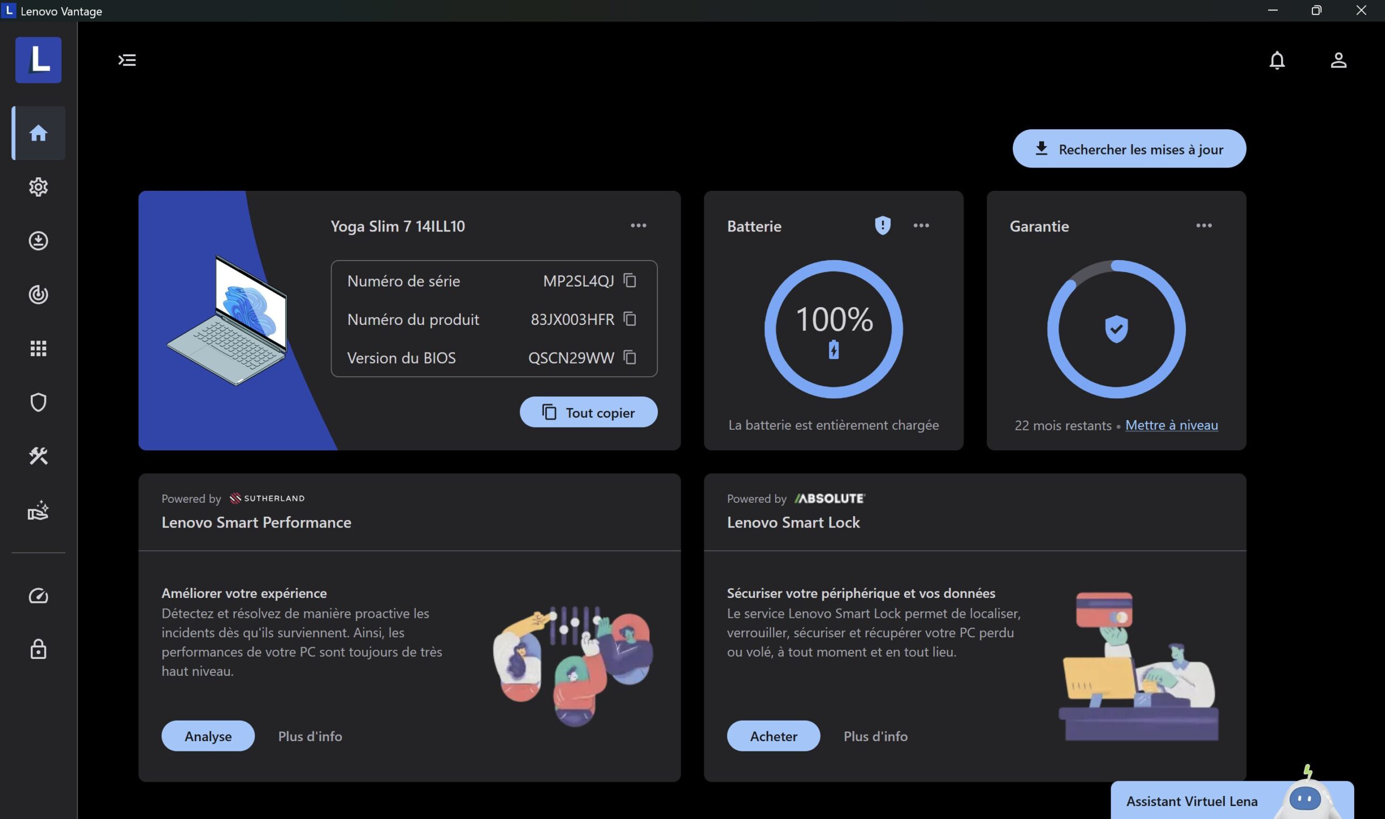Click the 100% battery charge ring
The image size is (1385, 819).
click(833, 329)
